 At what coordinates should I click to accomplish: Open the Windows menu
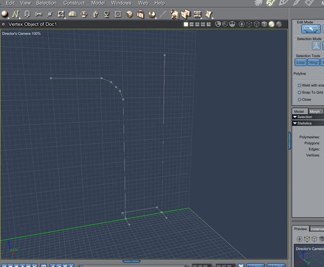point(121,3)
